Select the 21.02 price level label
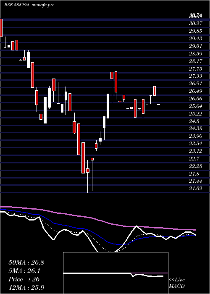 196,189
